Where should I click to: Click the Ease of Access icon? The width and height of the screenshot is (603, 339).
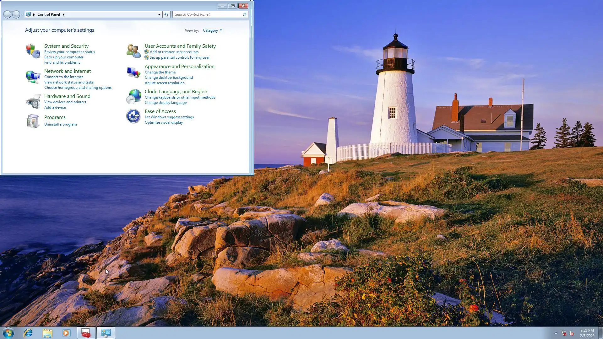133,116
